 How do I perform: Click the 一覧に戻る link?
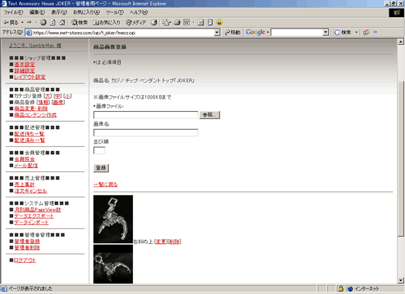pos(105,185)
